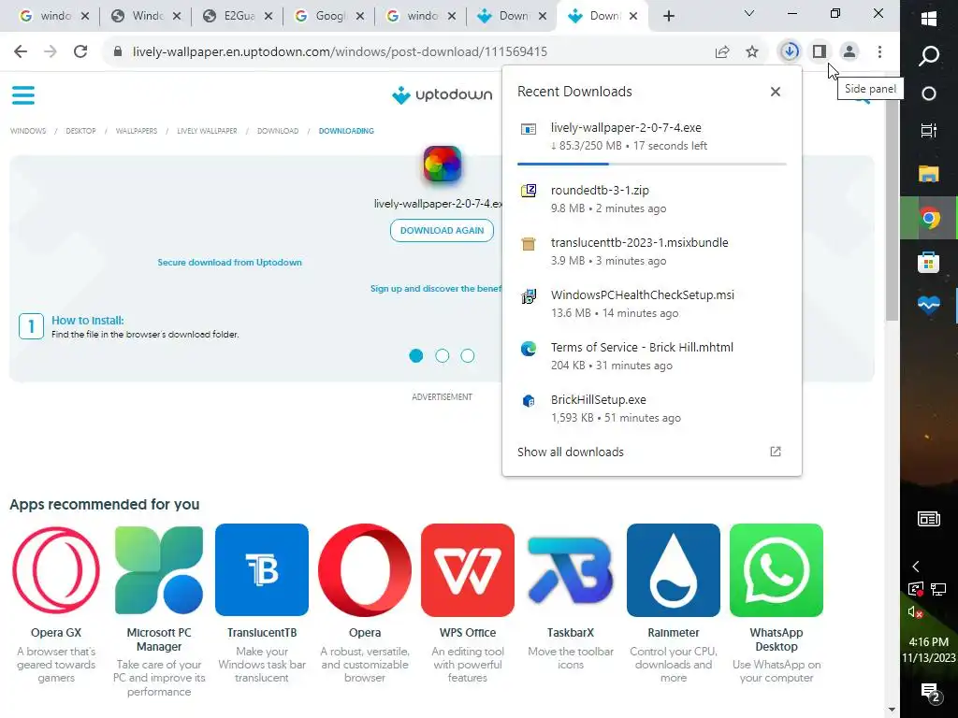Click the share page icon

click(722, 51)
